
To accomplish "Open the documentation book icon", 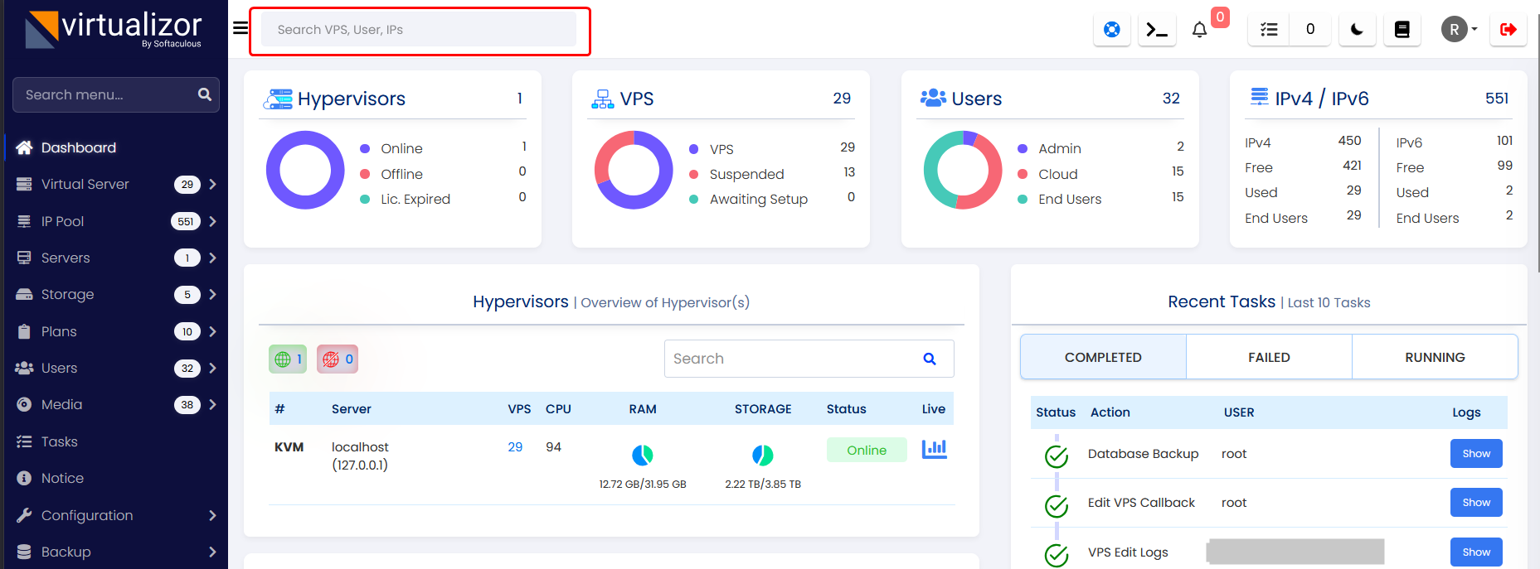I will (x=1402, y=30).
